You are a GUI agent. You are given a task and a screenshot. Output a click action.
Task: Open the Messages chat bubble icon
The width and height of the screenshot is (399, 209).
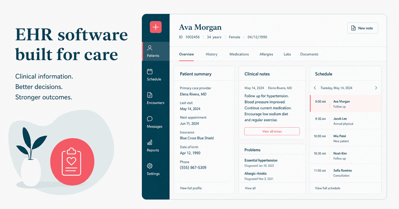click(x=150, y=119)
